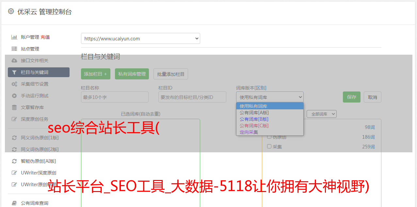Click the edit icon beside UWriter深度原创
Viewport: 417px width, 207px height.
[14, 173]
